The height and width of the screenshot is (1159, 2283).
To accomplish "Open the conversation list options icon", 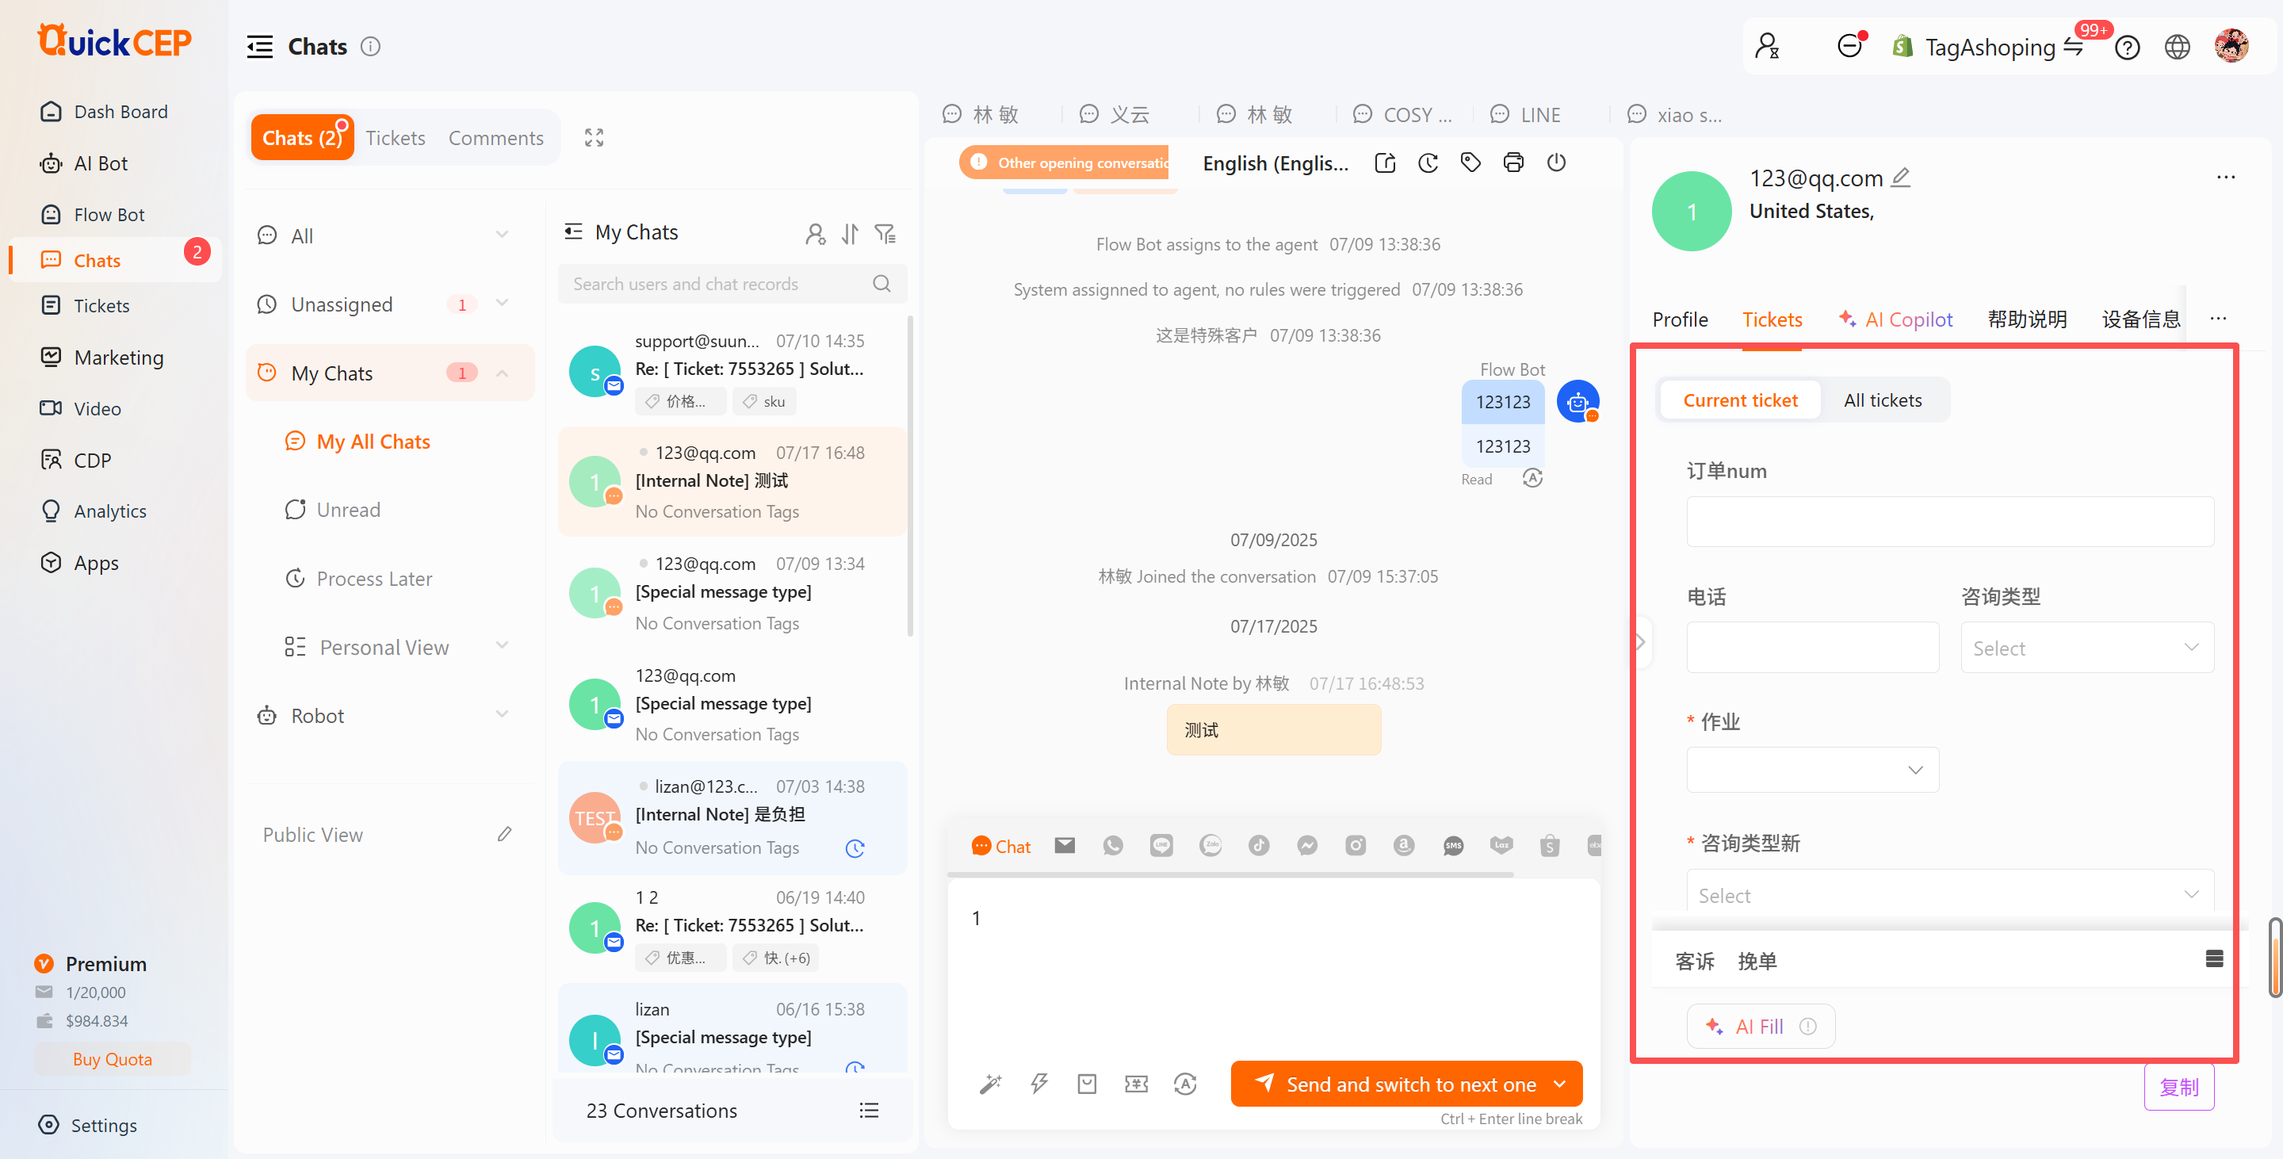I will (869, 1111).
